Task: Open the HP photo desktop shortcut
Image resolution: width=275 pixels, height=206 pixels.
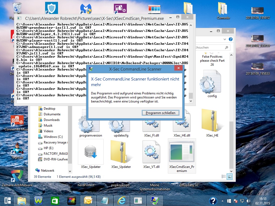Action: pos(120,8)
